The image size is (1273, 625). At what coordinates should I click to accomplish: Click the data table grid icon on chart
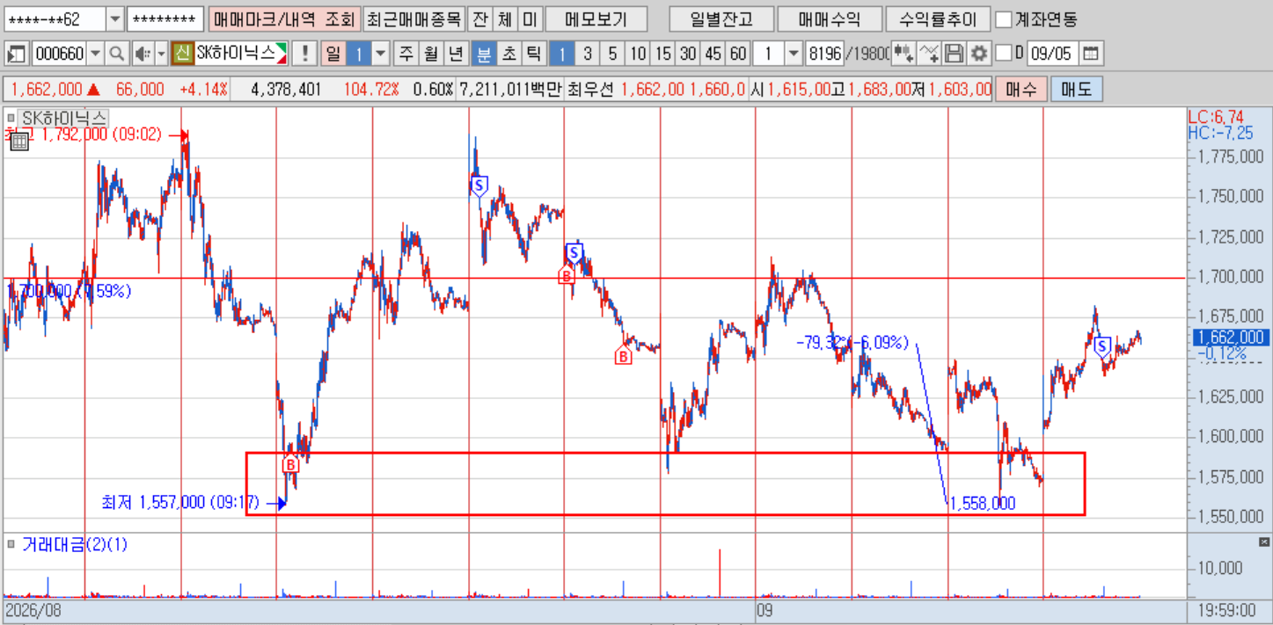tap(19, 142)
